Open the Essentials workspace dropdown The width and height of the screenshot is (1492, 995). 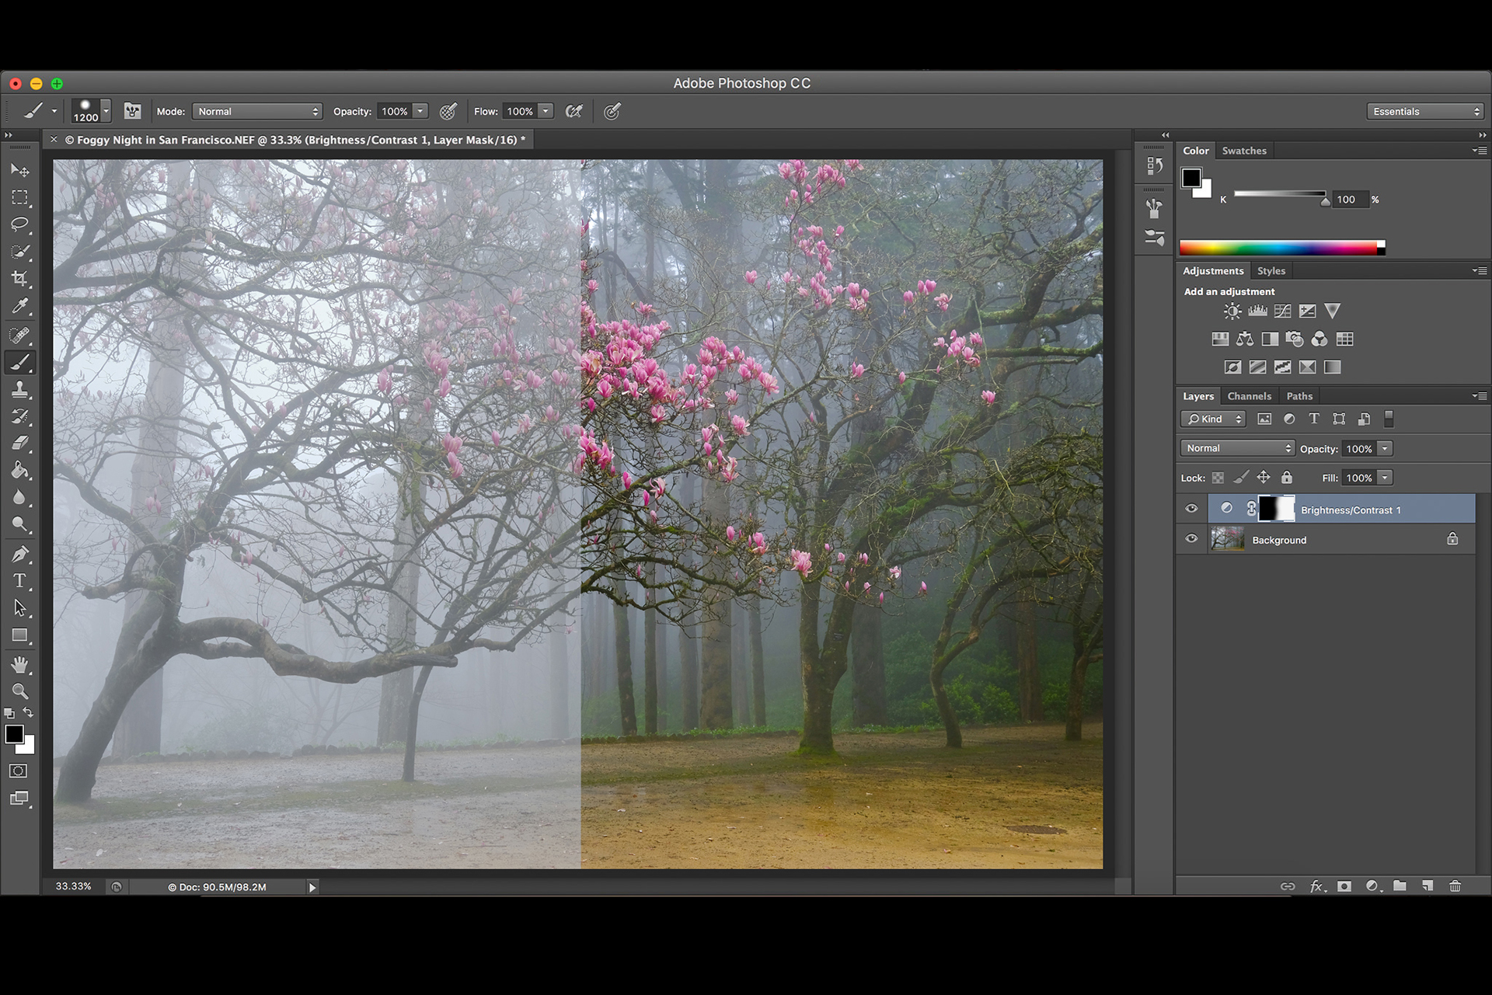click(1425, 111)
